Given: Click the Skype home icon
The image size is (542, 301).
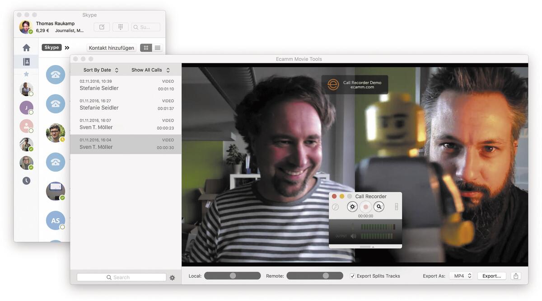Looking at the screenshot, I should [x=26, y=47].
